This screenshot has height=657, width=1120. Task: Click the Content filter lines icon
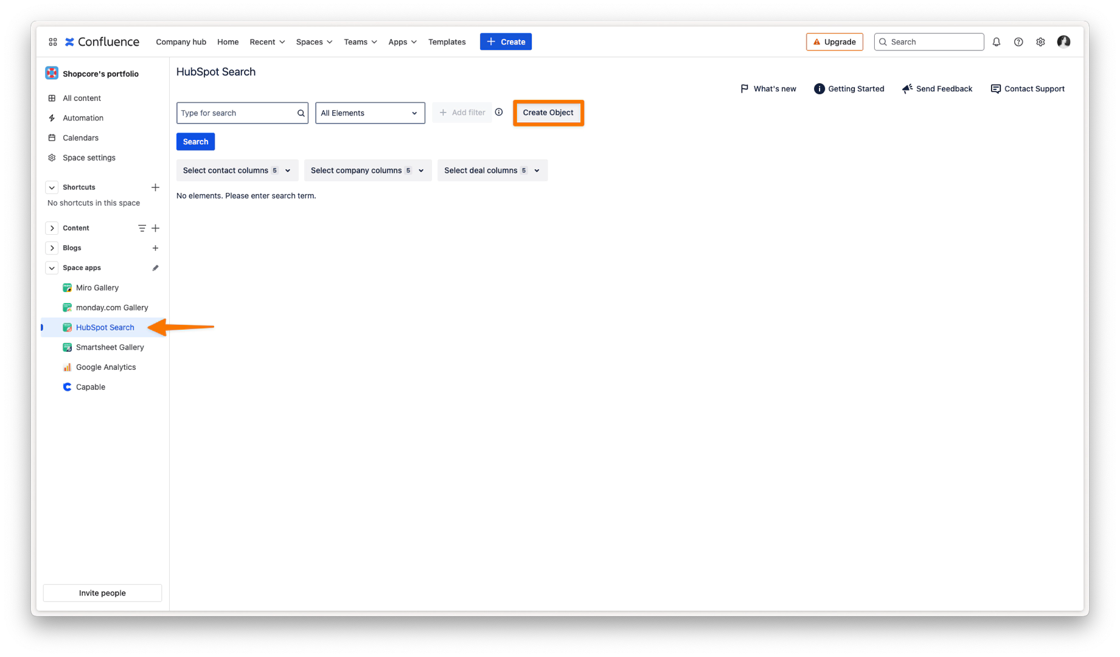[141, 228]
